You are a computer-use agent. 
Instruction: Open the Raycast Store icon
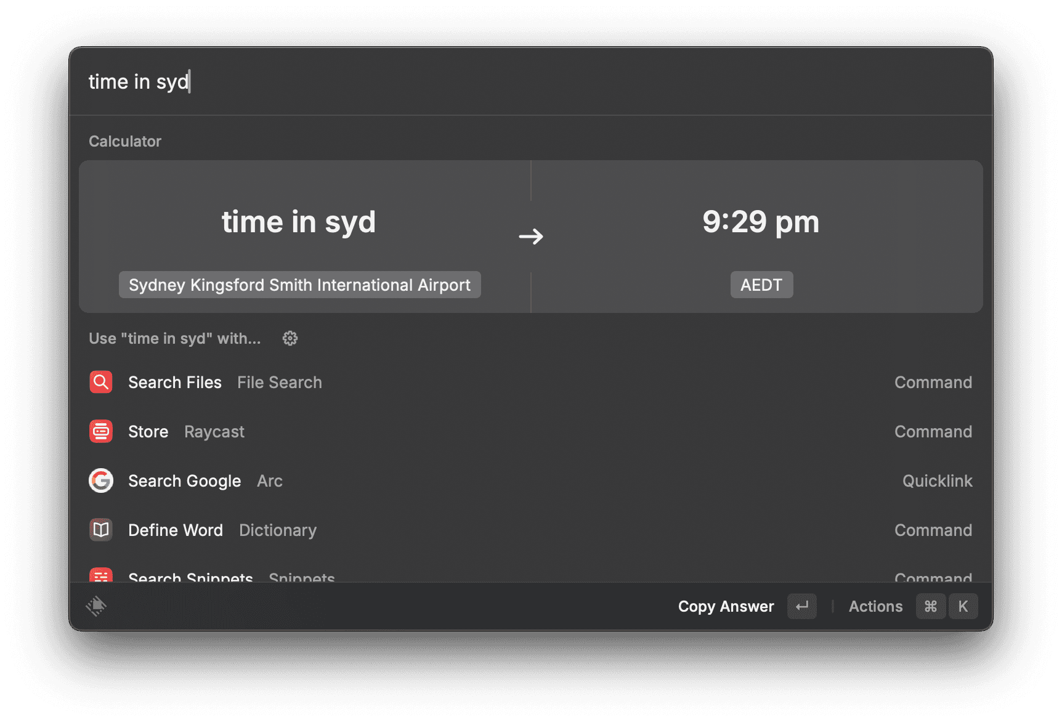(100, 431)
